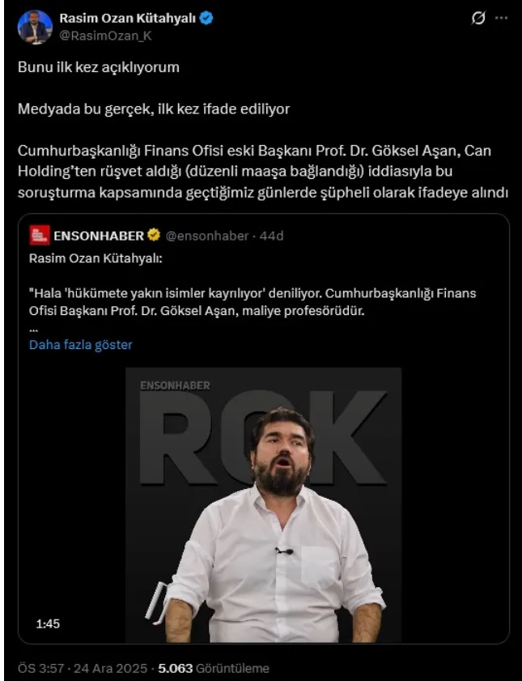The image size is (522, 681).
Task: Open the Grok icon at top right
Action: point(478,18)
